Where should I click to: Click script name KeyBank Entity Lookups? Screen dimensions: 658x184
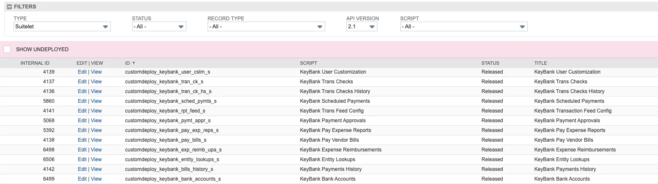pos(327,159)
